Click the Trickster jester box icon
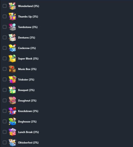Image resolution: width=133 pixels, height=147 pixels. (12, 80)
